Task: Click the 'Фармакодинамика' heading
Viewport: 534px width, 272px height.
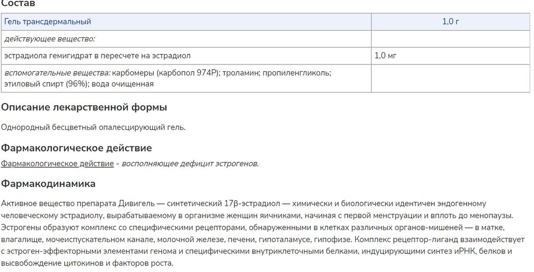Action: click(48, 184)
